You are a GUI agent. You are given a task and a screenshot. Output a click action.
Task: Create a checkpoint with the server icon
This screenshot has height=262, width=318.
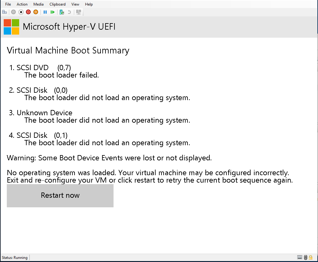[62, 12]
